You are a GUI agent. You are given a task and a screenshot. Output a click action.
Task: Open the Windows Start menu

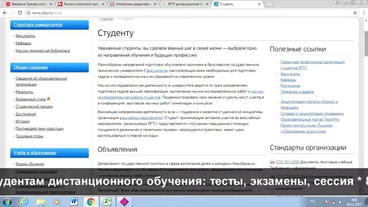coord(7,202)
